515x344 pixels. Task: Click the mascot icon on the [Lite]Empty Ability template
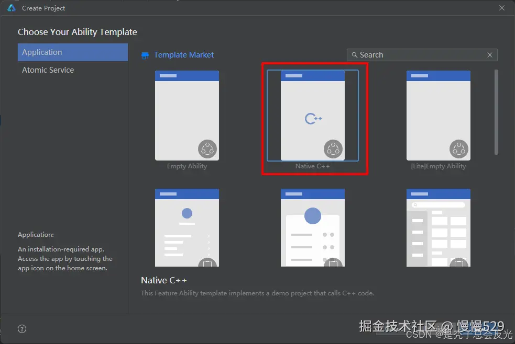[459, 148]
